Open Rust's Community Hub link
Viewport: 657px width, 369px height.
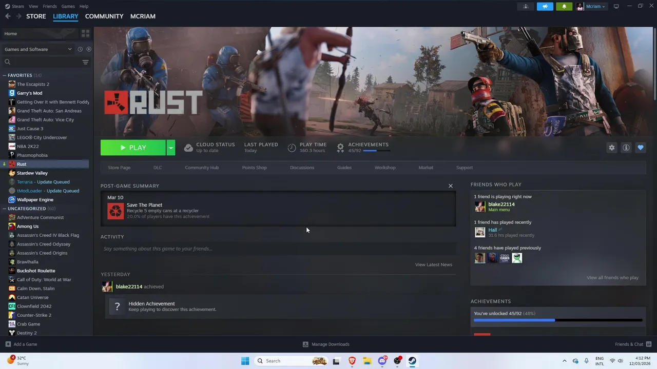[x=202, y=168]
